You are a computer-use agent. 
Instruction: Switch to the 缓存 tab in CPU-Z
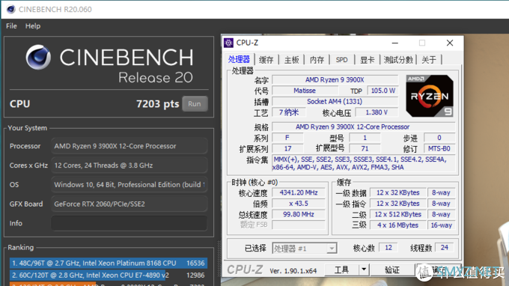[266, 60]
